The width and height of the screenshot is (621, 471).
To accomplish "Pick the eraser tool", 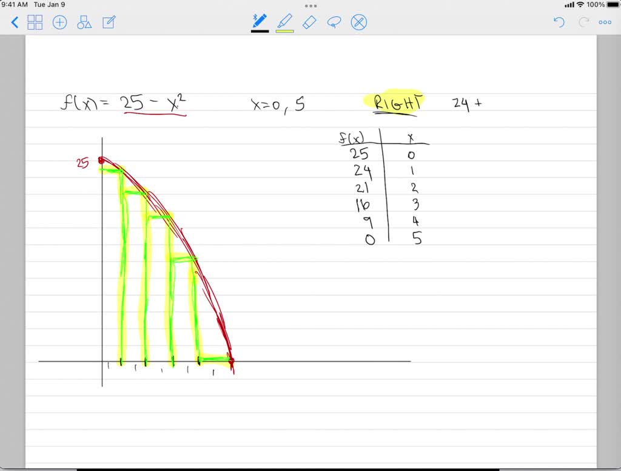I will point(310,22).
